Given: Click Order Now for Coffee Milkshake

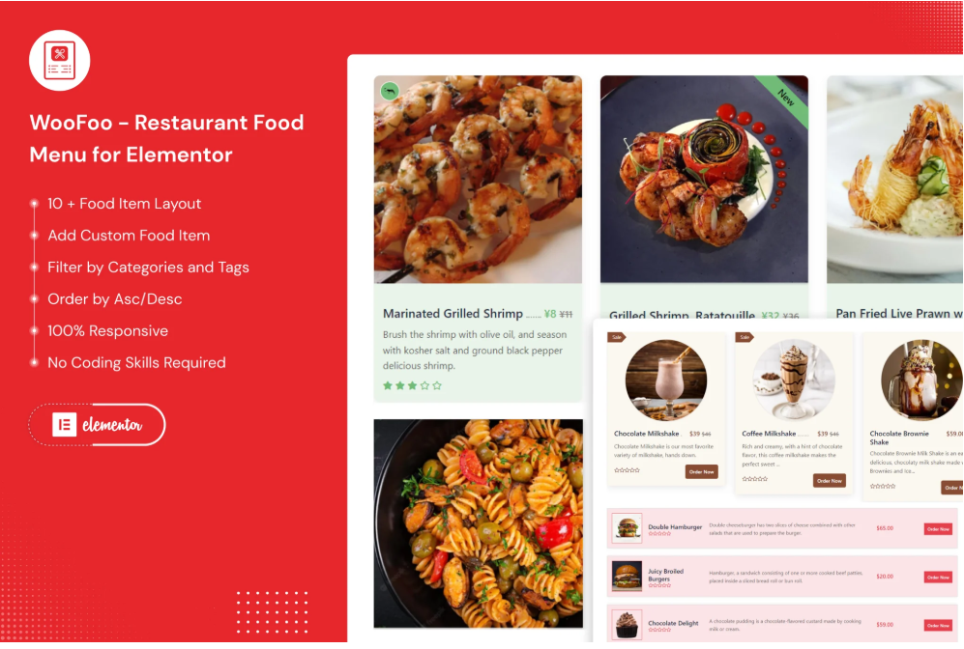Looking at the screenshot, I should point(830,480).
